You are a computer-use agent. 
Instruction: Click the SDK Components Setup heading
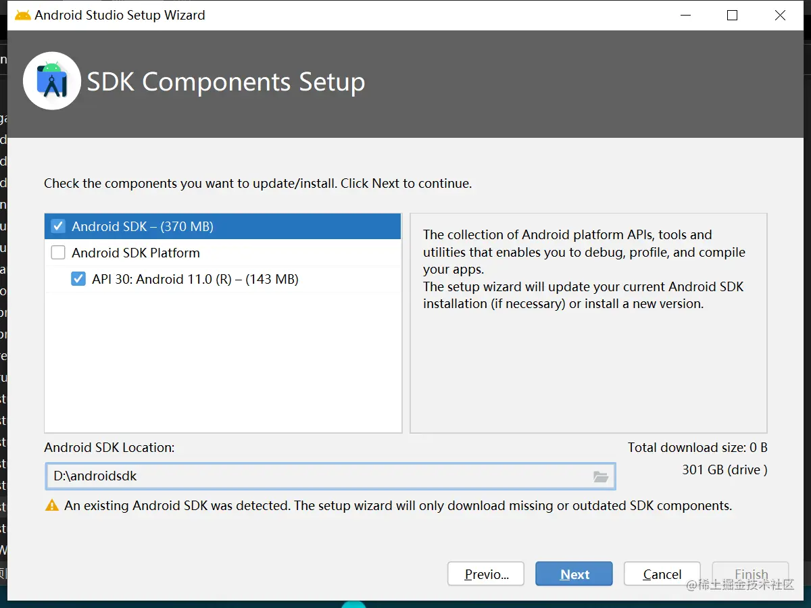226,82
